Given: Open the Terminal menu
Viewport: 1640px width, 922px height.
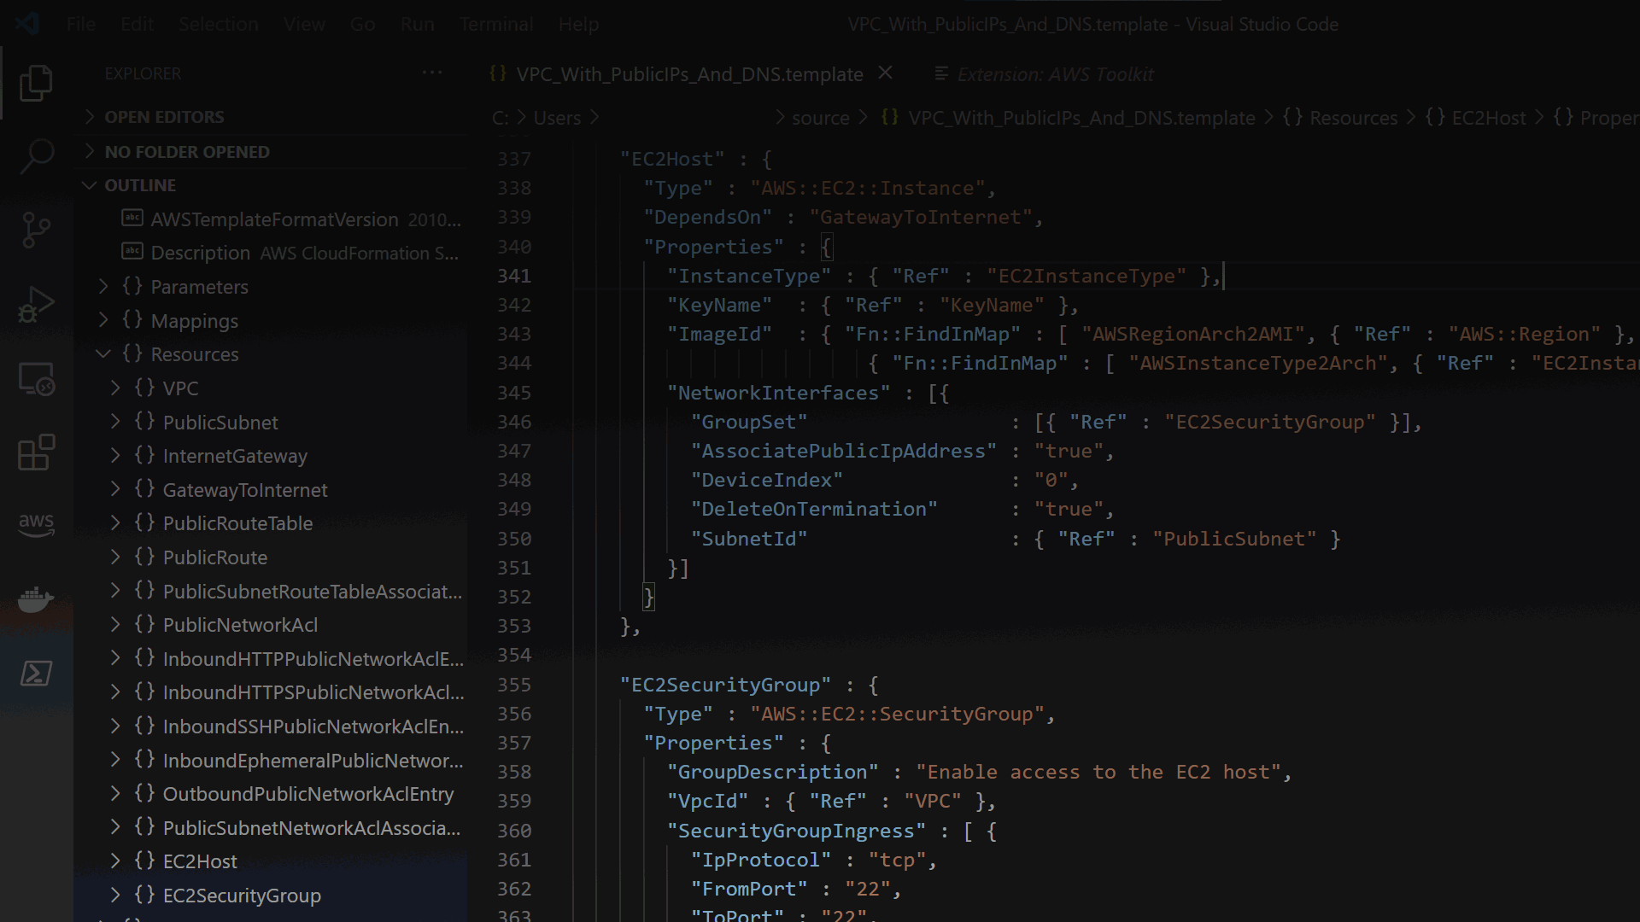Looking at the screenshot, I should coord(495,24).
